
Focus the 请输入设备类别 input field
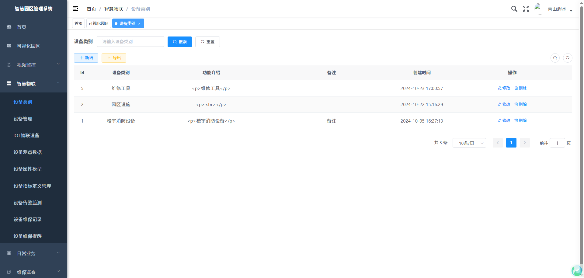(x=130, y=42)
